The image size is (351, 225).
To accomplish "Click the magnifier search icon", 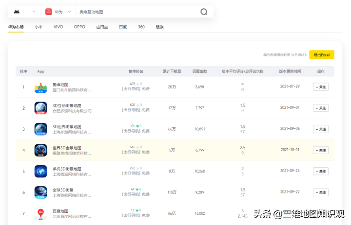I will tap(204, 12).
